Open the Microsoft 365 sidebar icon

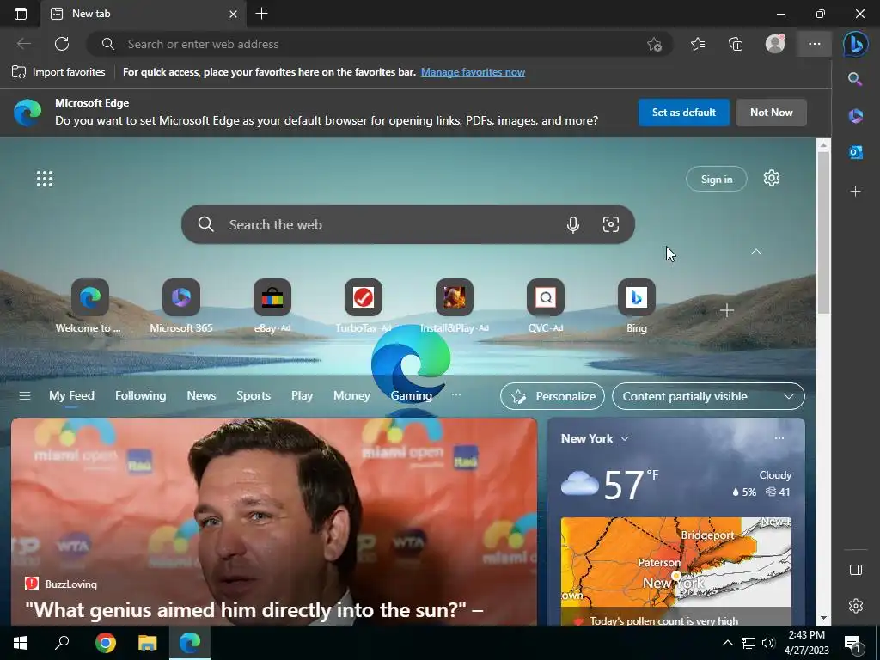(855, 116)
